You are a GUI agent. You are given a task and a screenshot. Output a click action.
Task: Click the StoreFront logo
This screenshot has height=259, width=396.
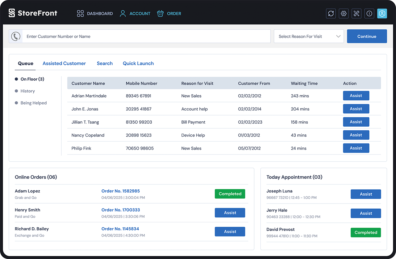pos(33,13)
